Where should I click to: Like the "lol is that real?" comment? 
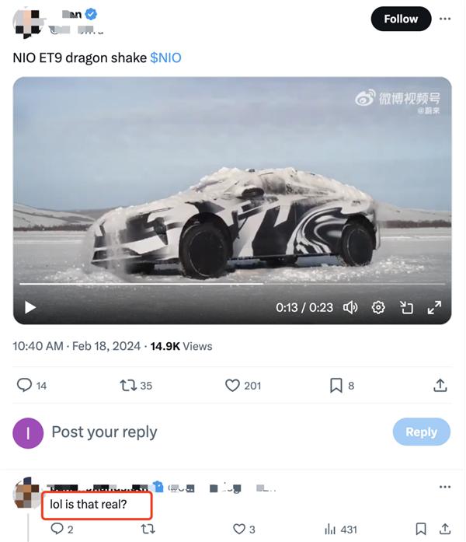(x=239, y=529)
